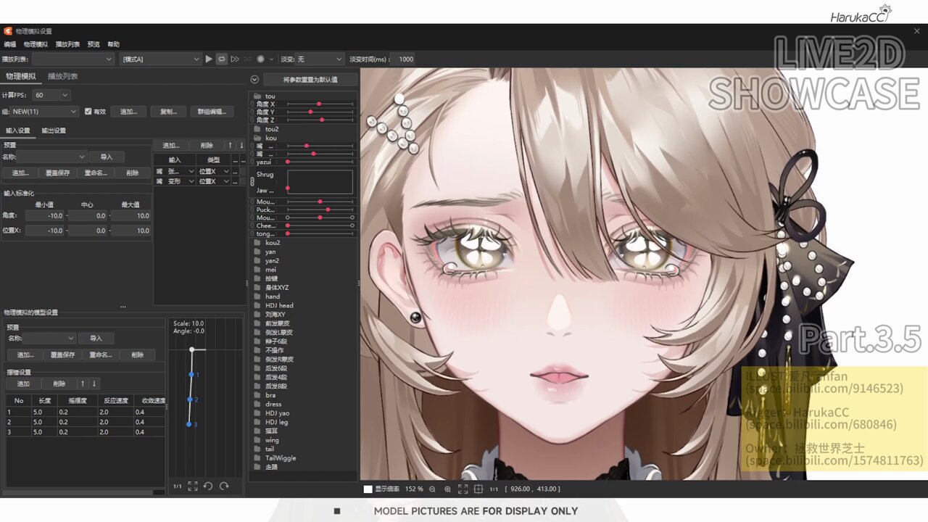928x522 pixels.
Task: Open the 物理模拟 menu in the menu bar
Action: point(36,44)
